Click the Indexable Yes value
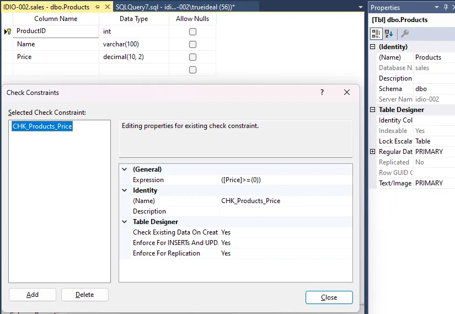 tap(434, 131)
